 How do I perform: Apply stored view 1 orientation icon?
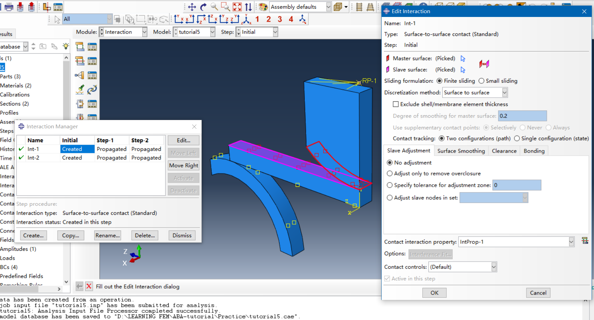point(257,19)
